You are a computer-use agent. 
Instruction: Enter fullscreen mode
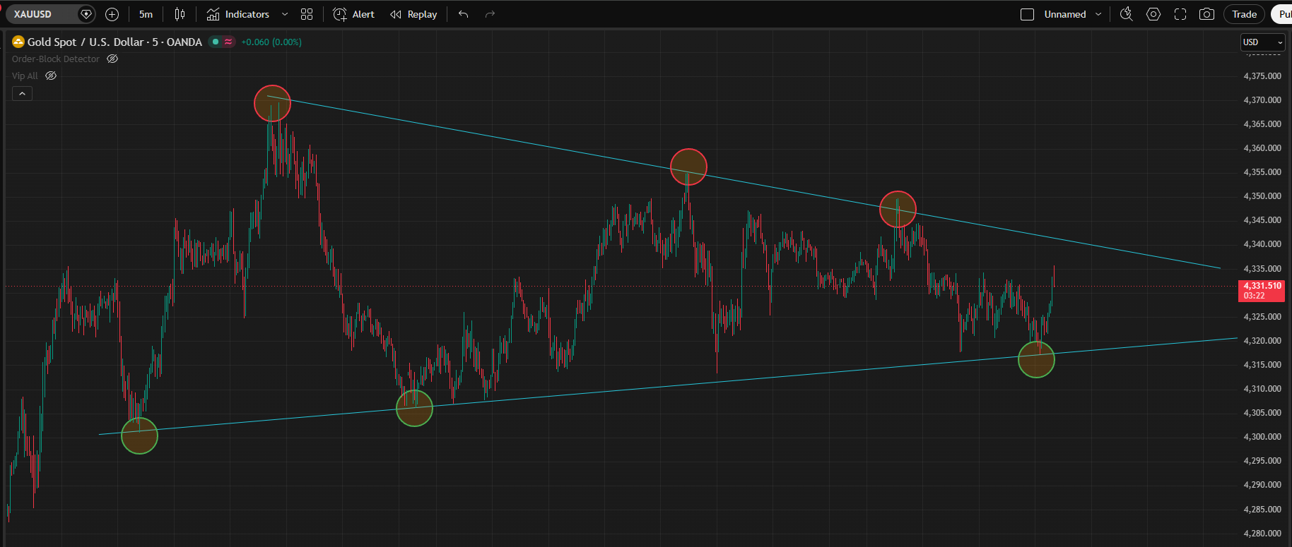[x=1180, y=14]
